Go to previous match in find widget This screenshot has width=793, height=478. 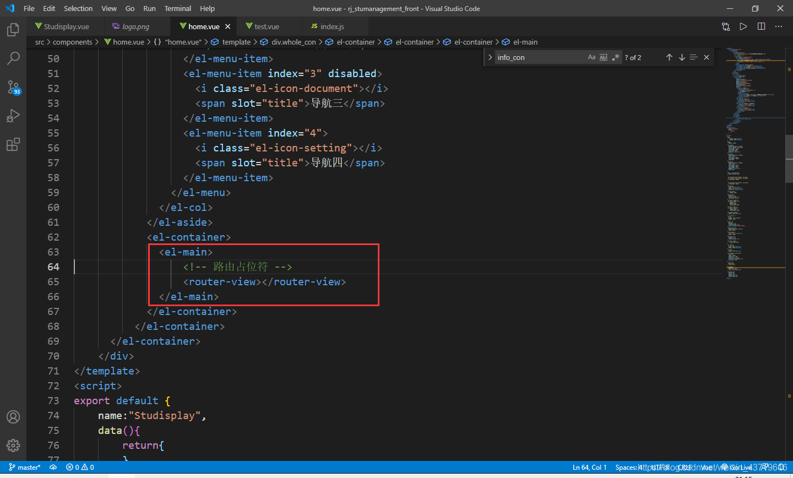pyautogui.click(x=669, y=57)
